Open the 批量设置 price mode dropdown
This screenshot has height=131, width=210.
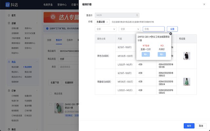[102, 22]
